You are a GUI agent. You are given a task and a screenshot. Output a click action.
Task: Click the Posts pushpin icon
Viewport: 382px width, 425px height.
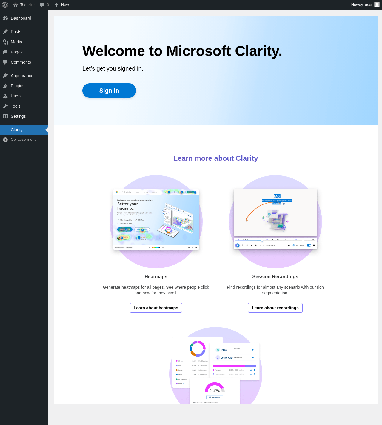5,32
